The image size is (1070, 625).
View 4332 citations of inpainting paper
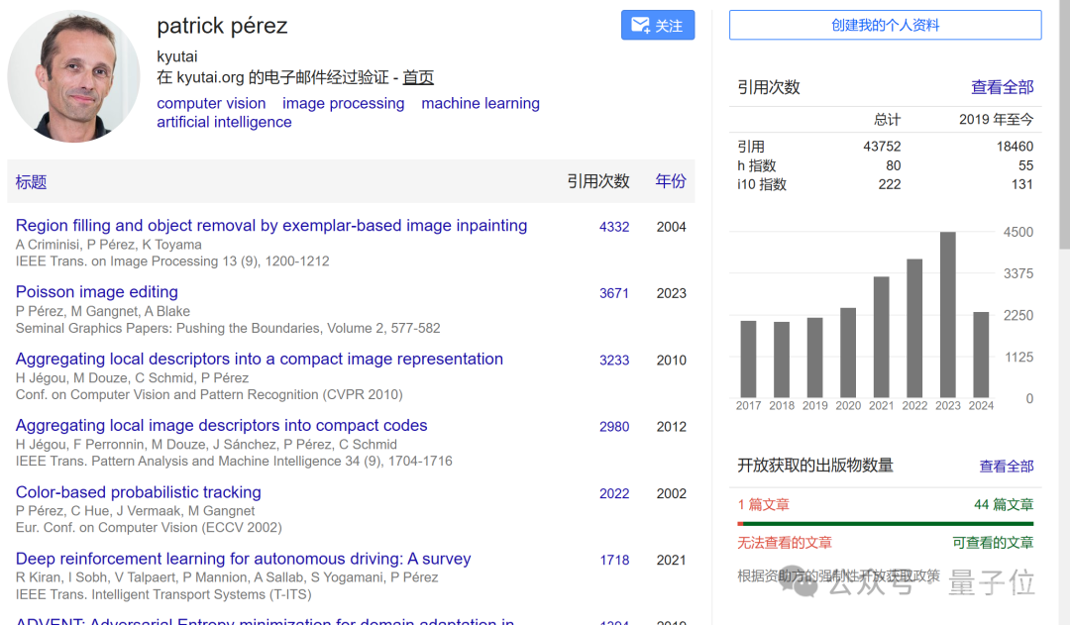(x=614, y=227)
